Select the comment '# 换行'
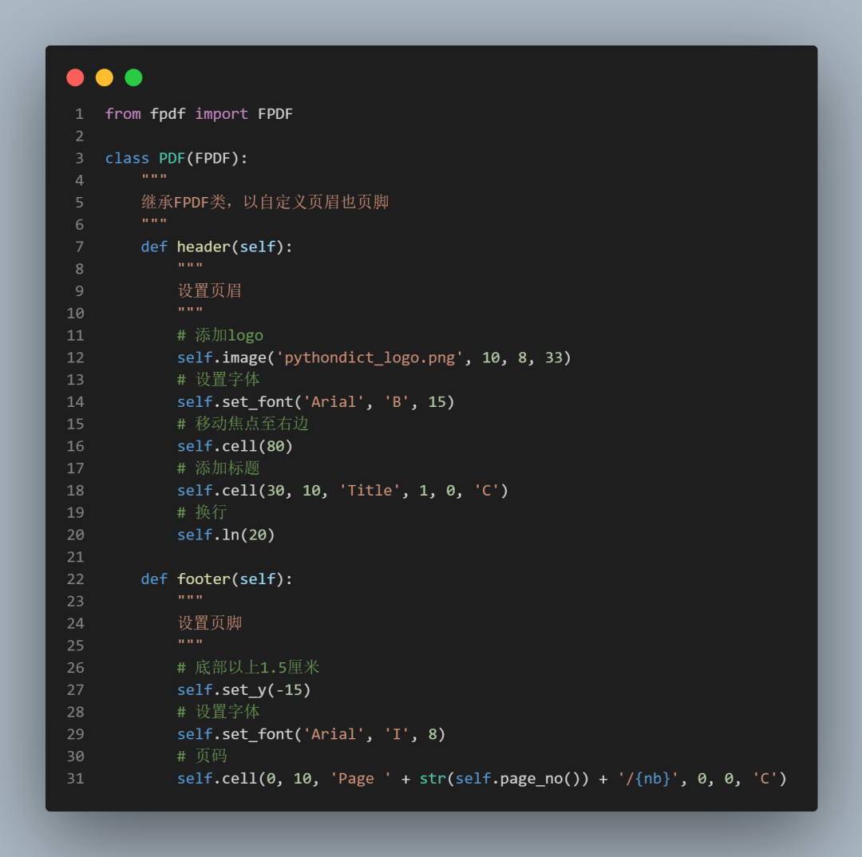Screen dimensions: 862x857 coord(202,512)
